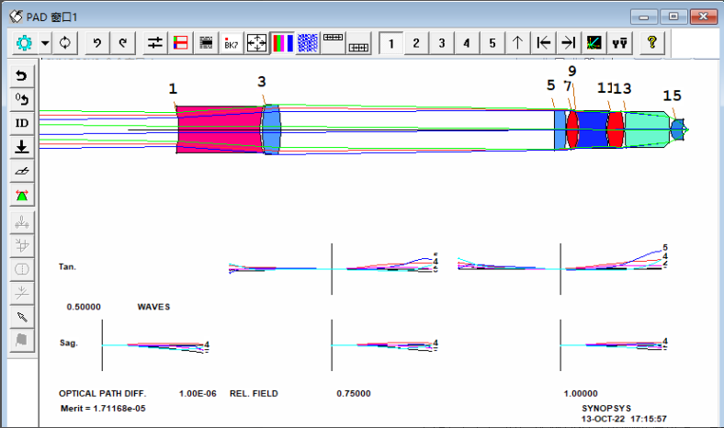Click the fit-to-window expand arrows icon

point(256,43)
